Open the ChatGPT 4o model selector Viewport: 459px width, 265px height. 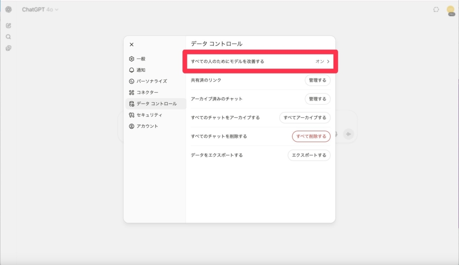40,10
